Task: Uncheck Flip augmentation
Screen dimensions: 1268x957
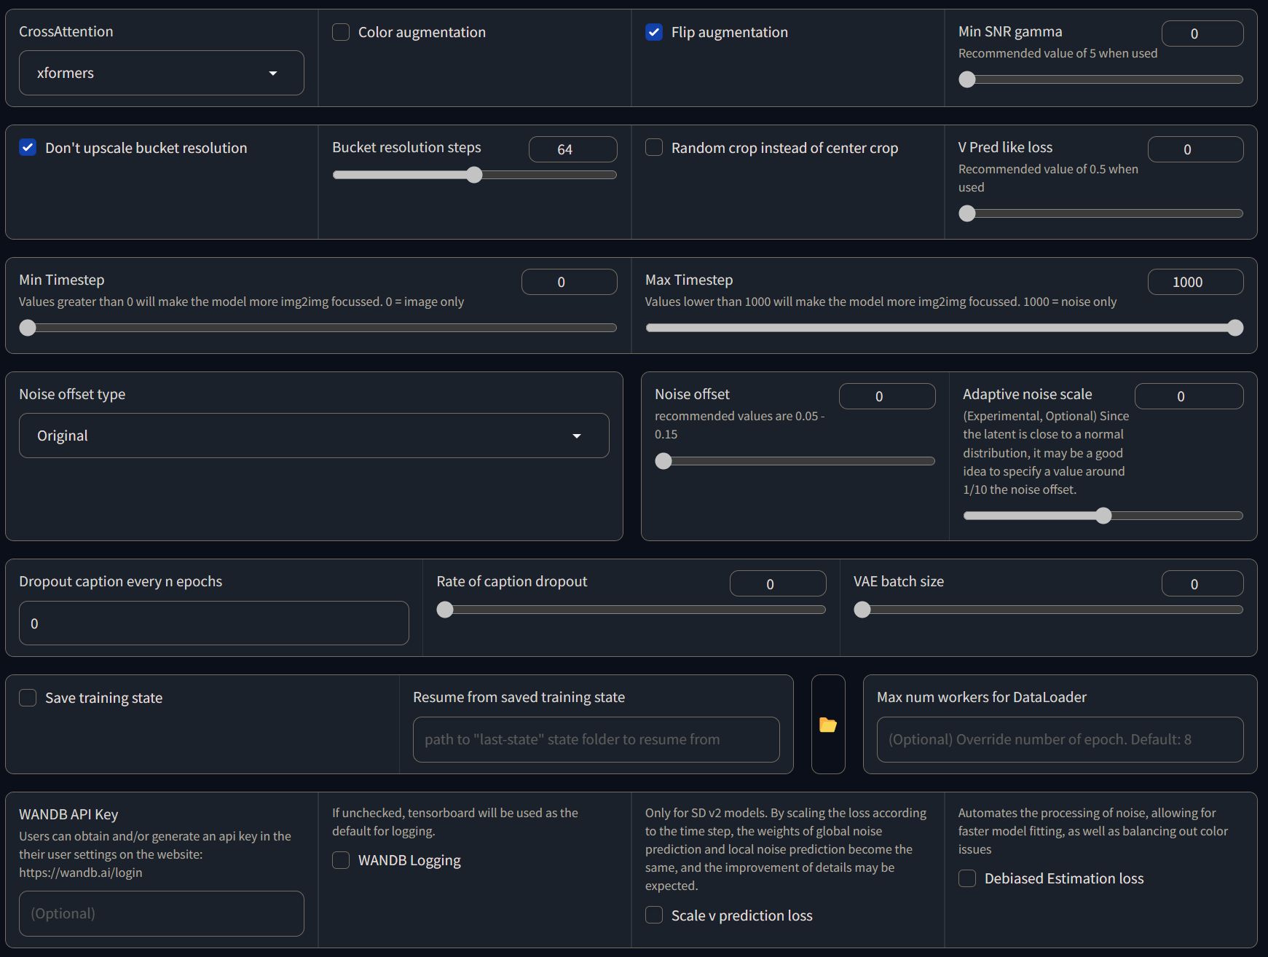Action: click(x=654, y=32)
